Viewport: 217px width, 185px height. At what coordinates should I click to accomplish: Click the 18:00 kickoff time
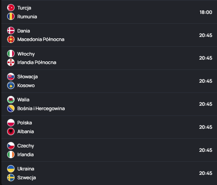(205, 12)
